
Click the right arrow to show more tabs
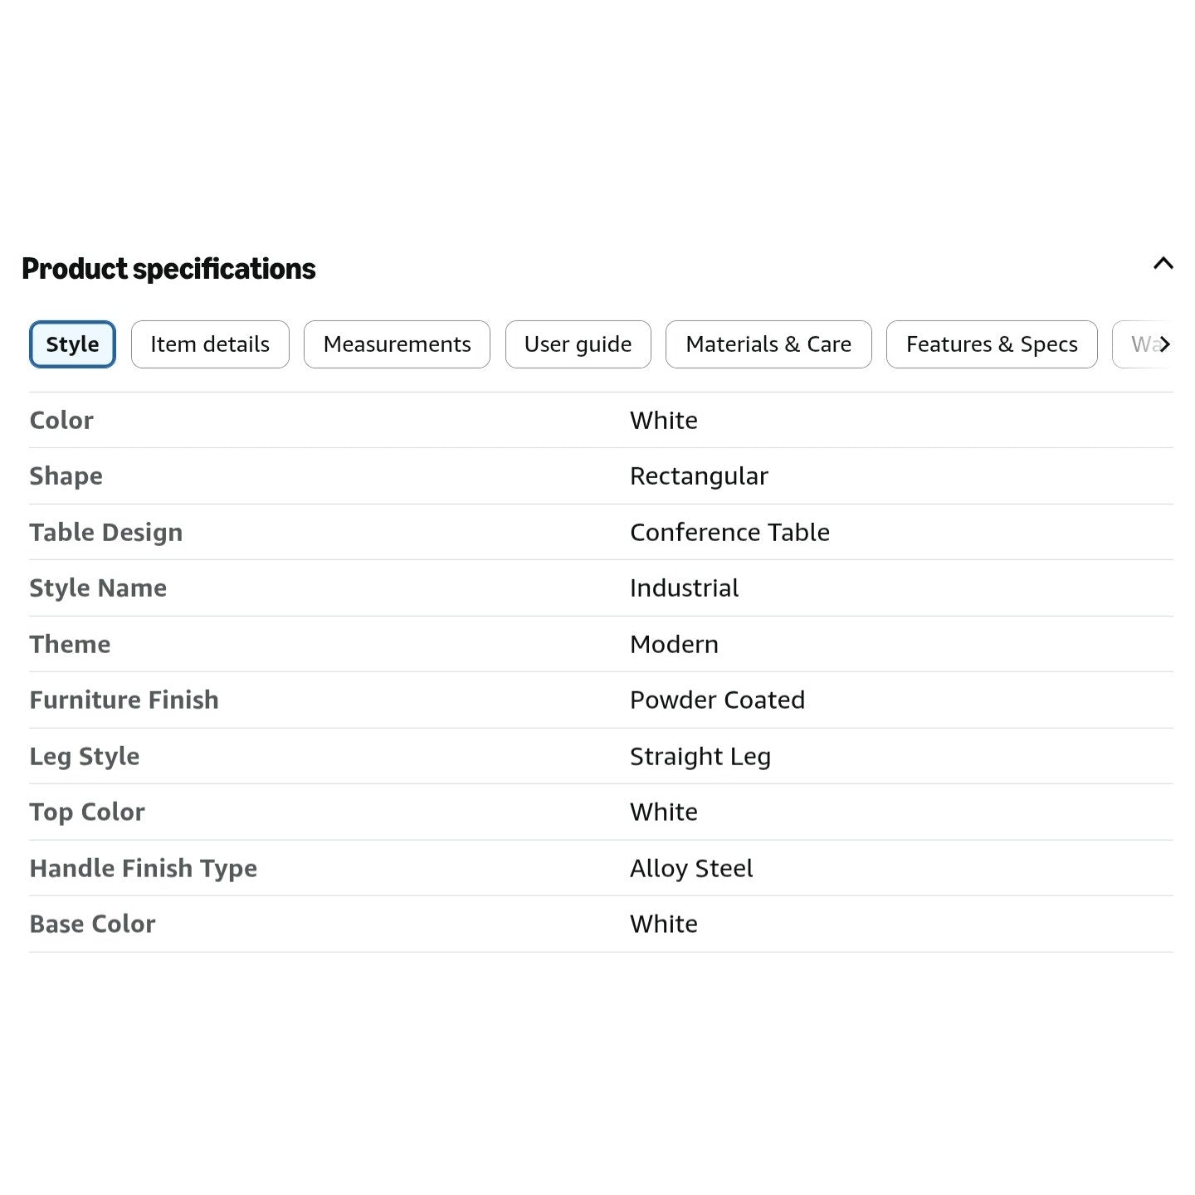(x=1164, y=344)
